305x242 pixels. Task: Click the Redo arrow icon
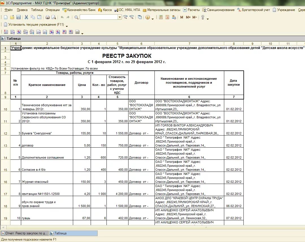pyautogui.click(x=68, y=17)
